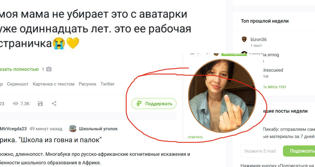Screen dimensions: 315x167
Task: Open the round avatar photo in the comment
Action: 222,96
